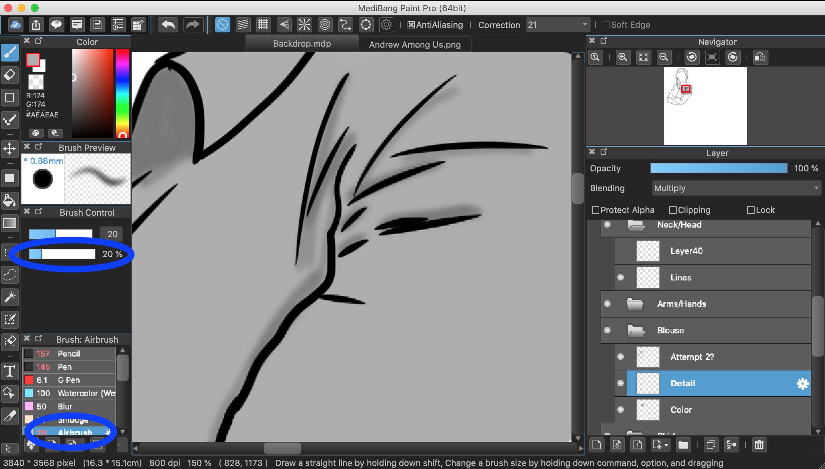825x469 pixels.
Task: Select the Move tool
Action: tap(10, 149)
